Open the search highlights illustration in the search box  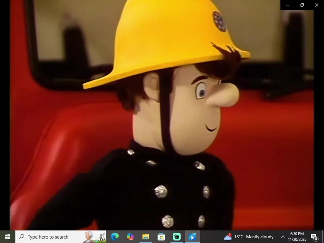point(94,237)
